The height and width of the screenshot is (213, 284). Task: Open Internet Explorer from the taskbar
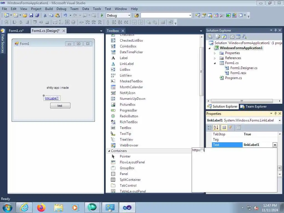pos(24,207)
